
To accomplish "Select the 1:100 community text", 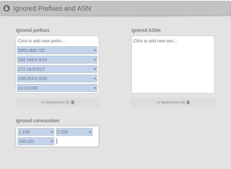I will click(24, 132).
